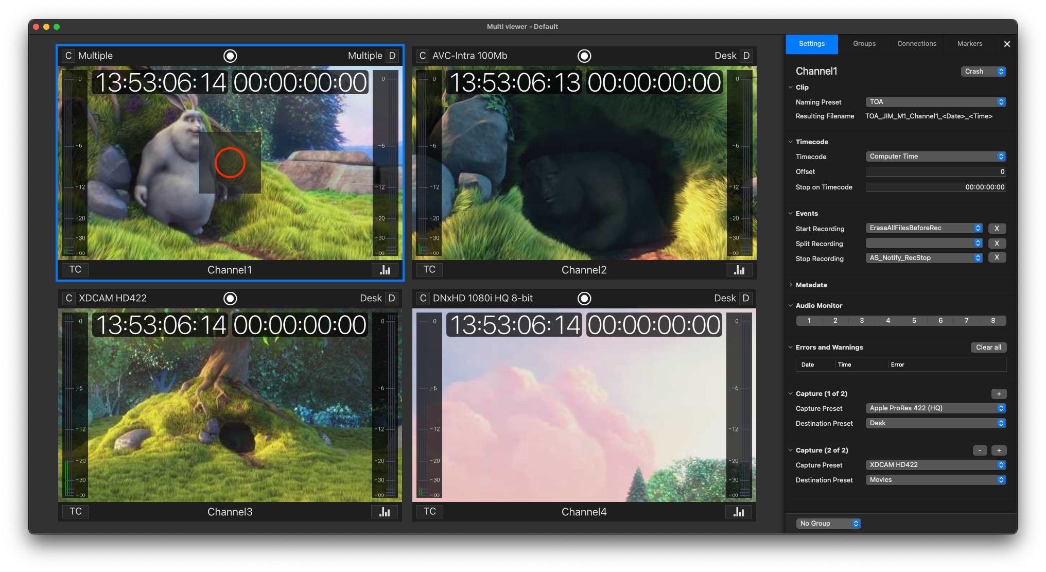Screen dimensions: 1046x572
Task: Open the No Group dropdown
Action: coord(828,524)
